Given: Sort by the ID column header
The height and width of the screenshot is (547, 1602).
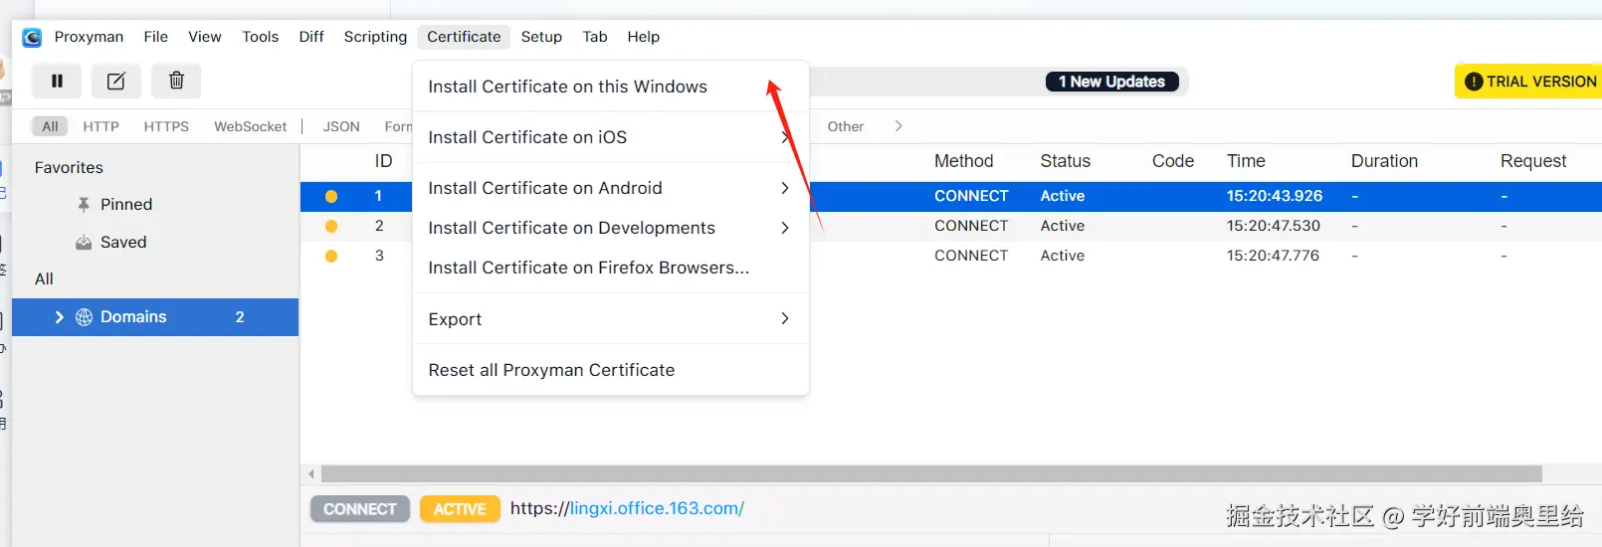Looking at the screenshot, I should 383,161.
